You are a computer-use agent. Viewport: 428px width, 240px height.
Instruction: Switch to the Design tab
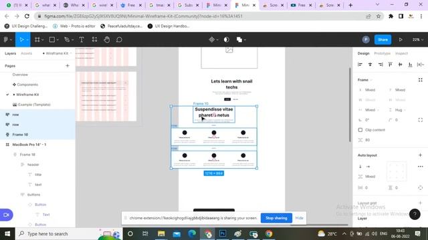tap(363, 53)
